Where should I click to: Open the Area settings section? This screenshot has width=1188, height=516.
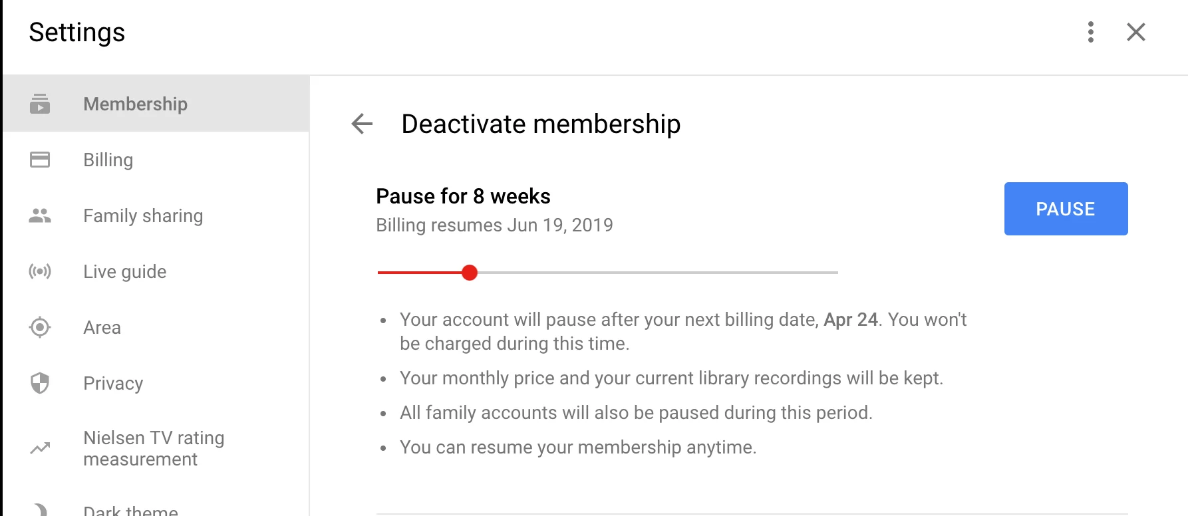(102, 326)
